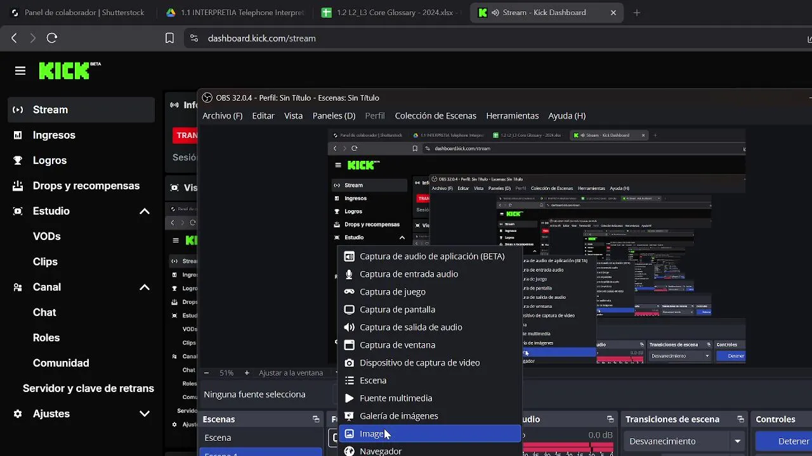Switch to the Core Glossary 2024.xlsx tab
This screenshot has width=812, height=456.
coord(390,13)
